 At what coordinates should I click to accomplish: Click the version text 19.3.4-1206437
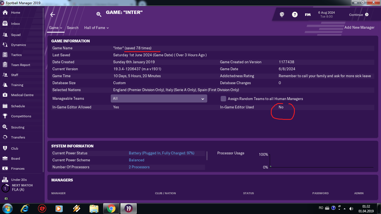tap(137, 69)
